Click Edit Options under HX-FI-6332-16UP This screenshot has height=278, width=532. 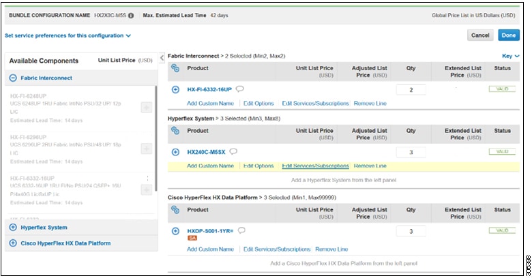[x=258, y=104]
